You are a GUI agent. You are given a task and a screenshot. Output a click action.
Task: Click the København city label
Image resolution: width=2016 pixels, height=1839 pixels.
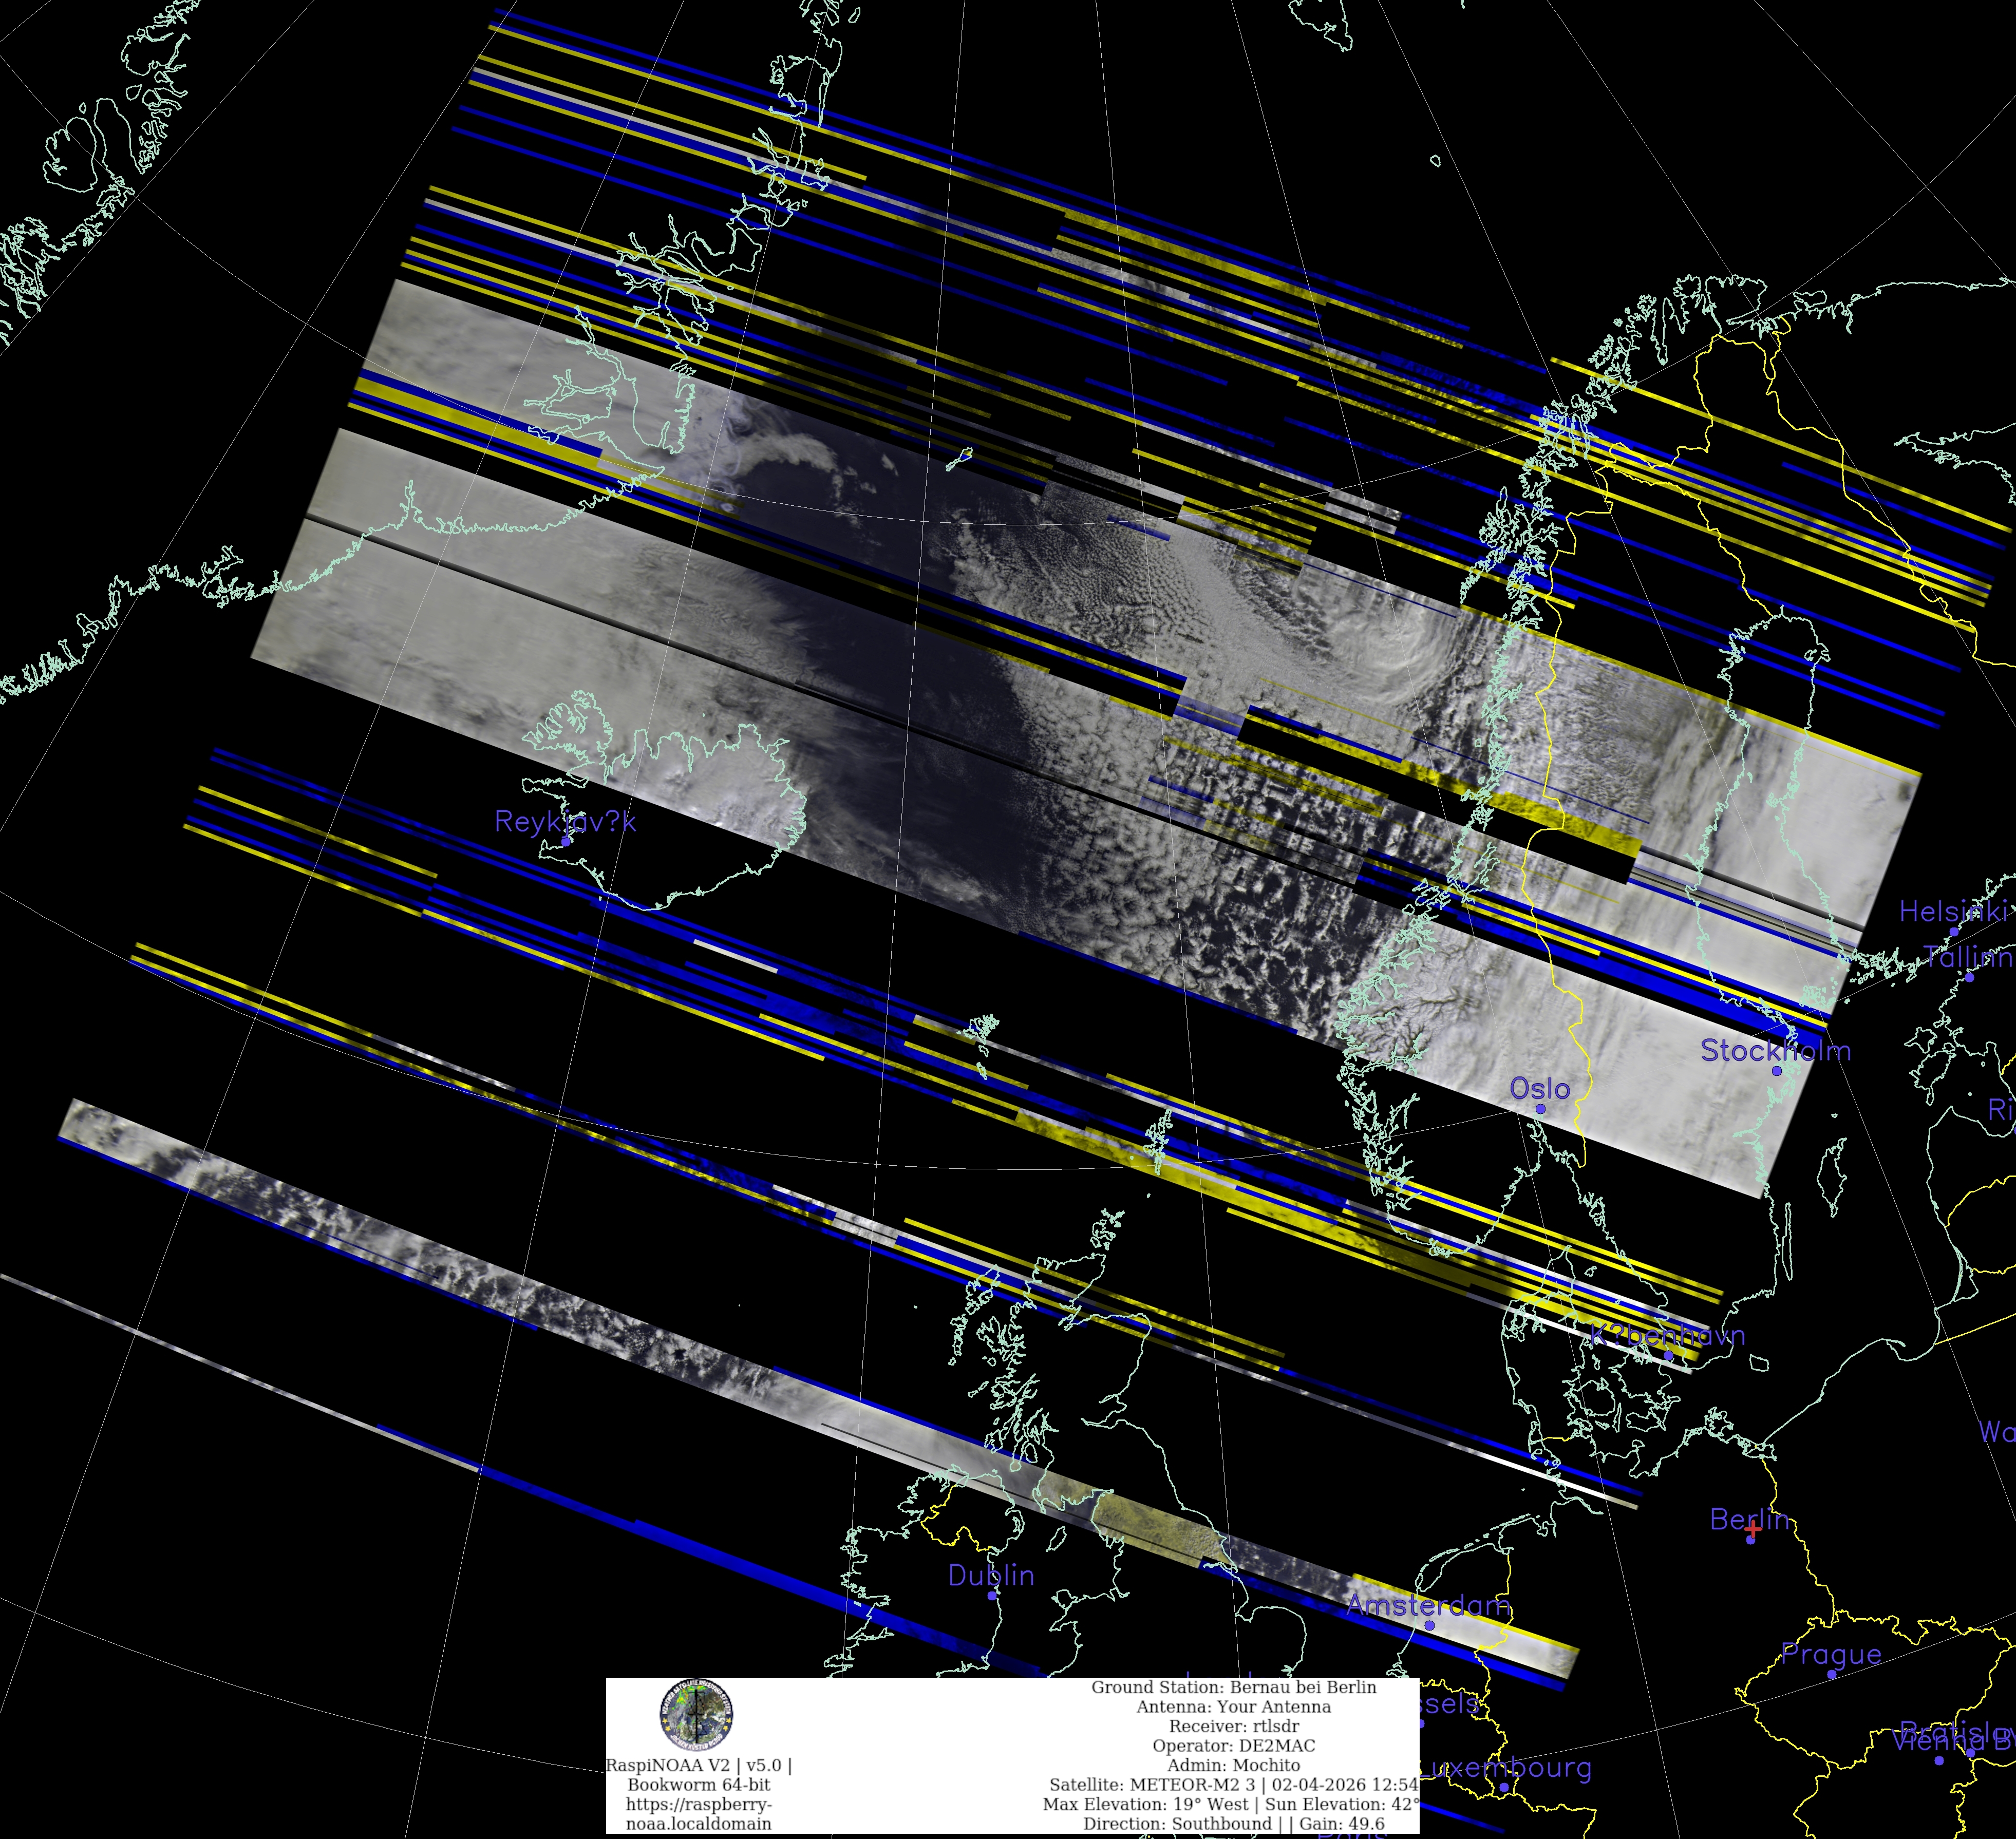click(x=1667, y=1335)
